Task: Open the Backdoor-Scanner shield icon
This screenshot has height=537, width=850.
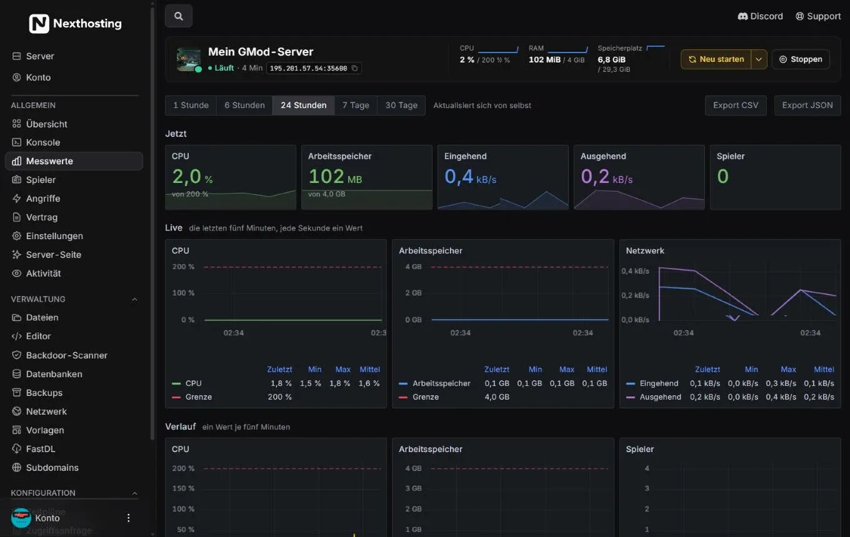Action: click(x=17, y=355)
